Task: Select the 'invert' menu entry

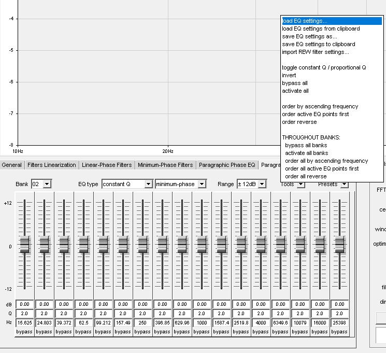Action: (289, 75)
